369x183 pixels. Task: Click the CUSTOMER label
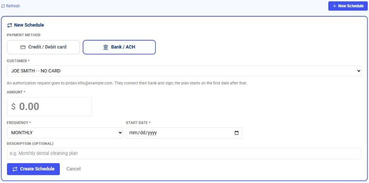pyautogui.click(x=18, y=61)
